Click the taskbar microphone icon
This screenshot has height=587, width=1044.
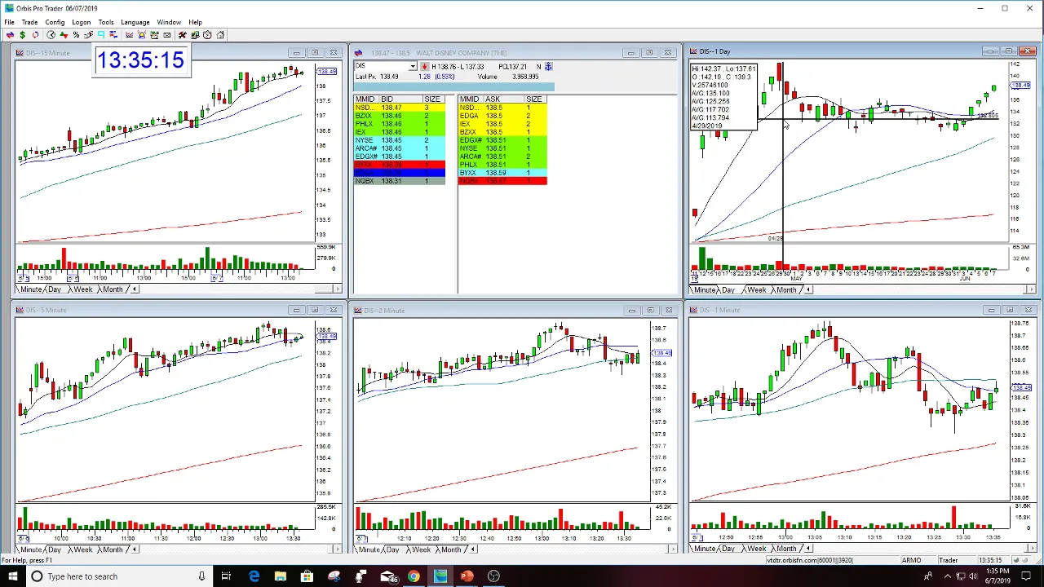(x=201, y=576)
